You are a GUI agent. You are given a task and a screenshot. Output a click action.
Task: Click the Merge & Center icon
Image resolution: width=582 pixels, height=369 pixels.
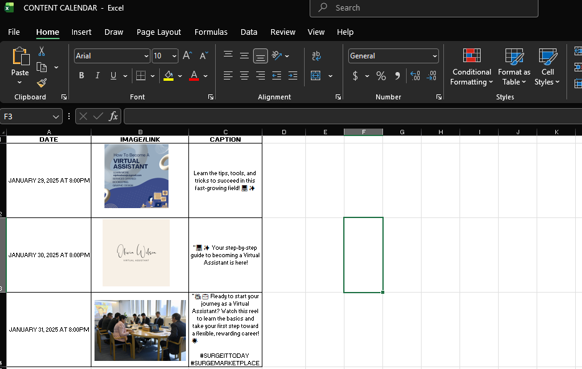[x=316, y=76]
